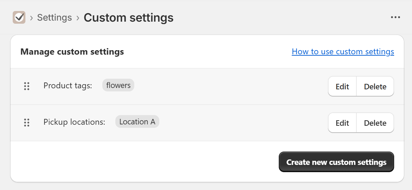Click the Product tags label
The width and height of the screenshot is (412, 190).
[68, 86]
